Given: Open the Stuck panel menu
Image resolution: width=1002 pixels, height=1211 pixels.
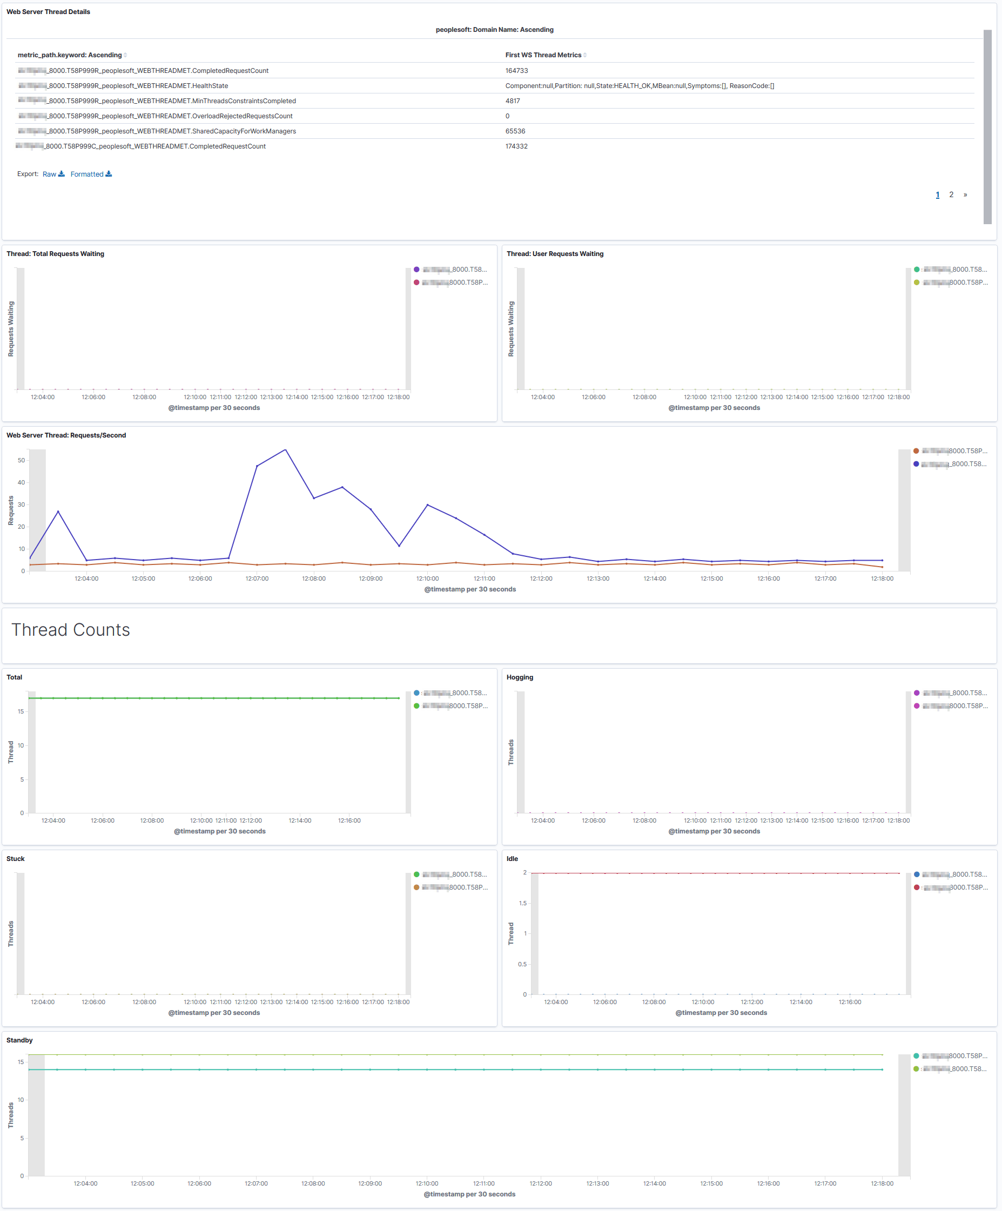Looking at the screenshot, I should click(x=15, y=859).
